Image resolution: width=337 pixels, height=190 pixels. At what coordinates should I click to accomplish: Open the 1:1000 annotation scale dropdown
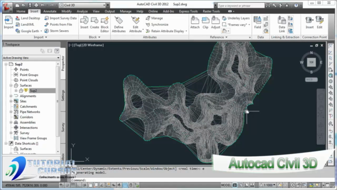point(274,185)
